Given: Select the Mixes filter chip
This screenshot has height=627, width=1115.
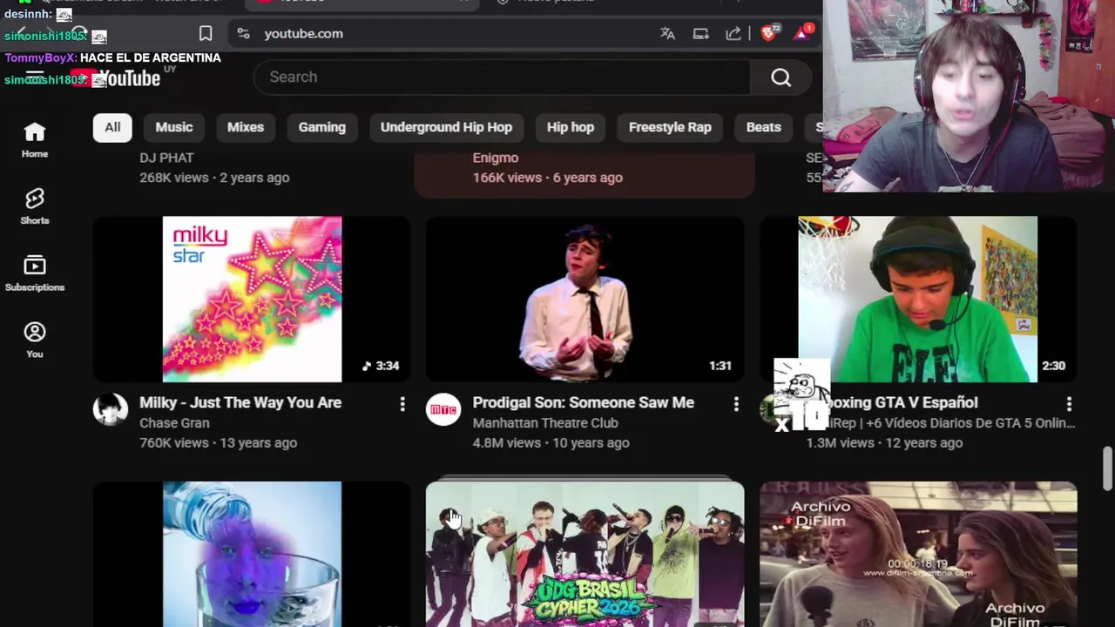Looking at the screenshot, I should click(246, 127).
